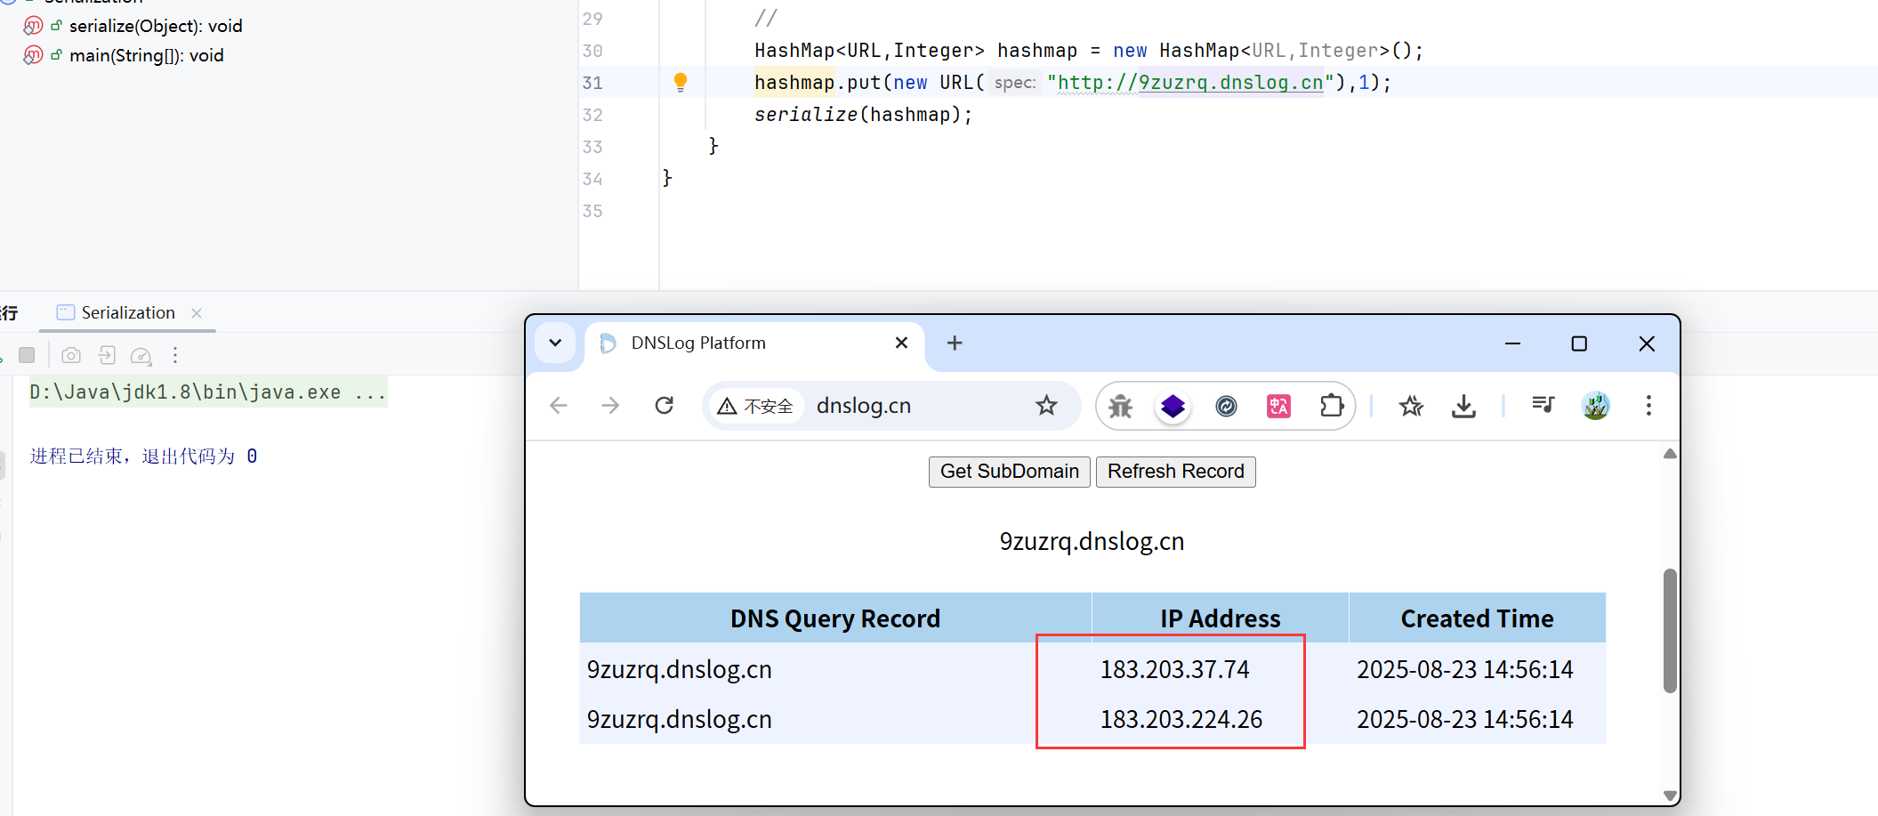
Task: Select the Serialization run tab
Action: point(128,312)
